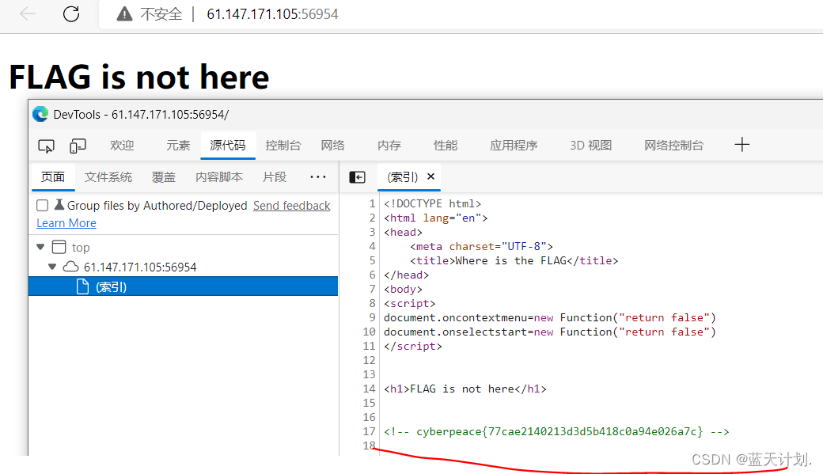Viewport: 823px width, 474px height.
Task: Click the title Where is the FLAG line
Action: click(514, 261)
